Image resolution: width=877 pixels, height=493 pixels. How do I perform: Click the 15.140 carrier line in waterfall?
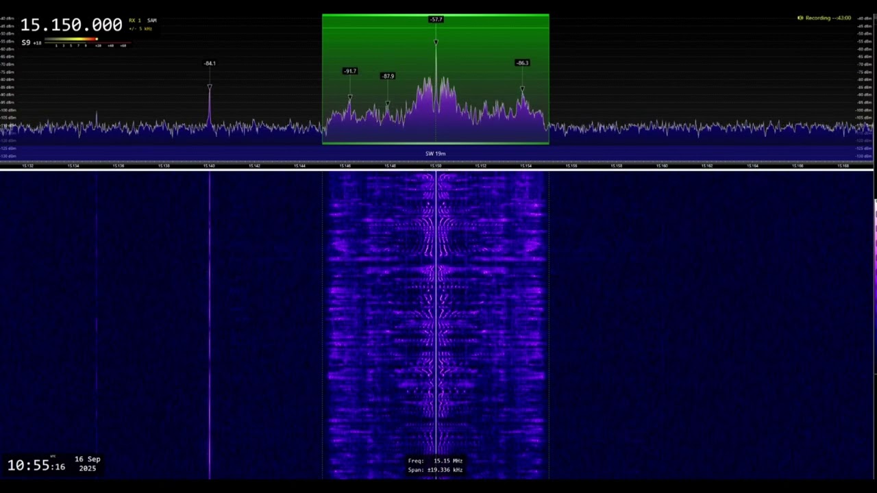pyautogui.click(x=210, y=325)
